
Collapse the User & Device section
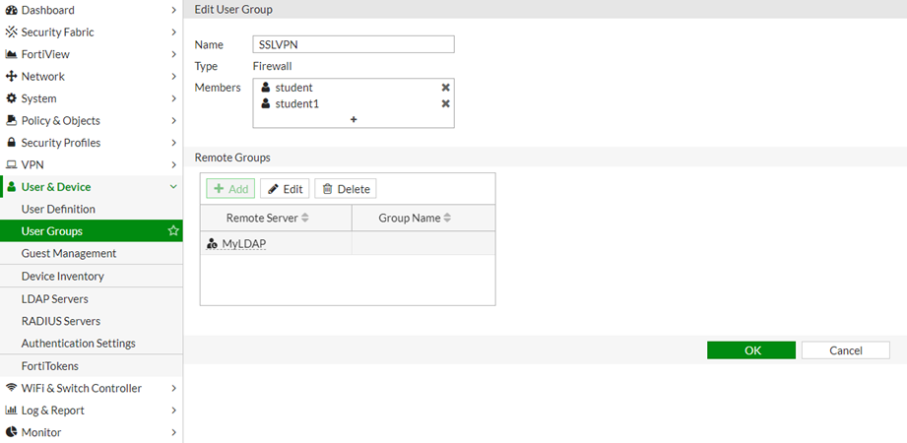coord(173,187)
